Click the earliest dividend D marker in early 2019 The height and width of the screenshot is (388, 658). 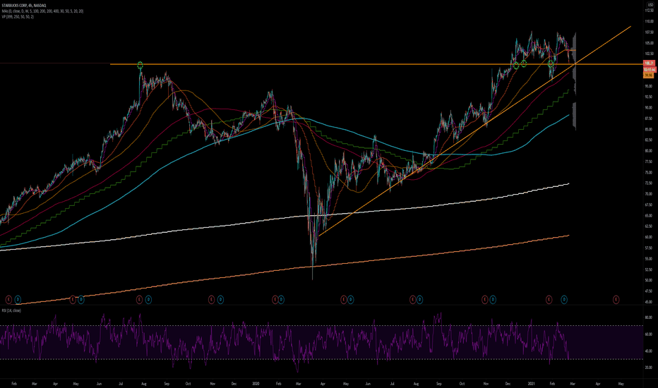click(x=18, y=299)
